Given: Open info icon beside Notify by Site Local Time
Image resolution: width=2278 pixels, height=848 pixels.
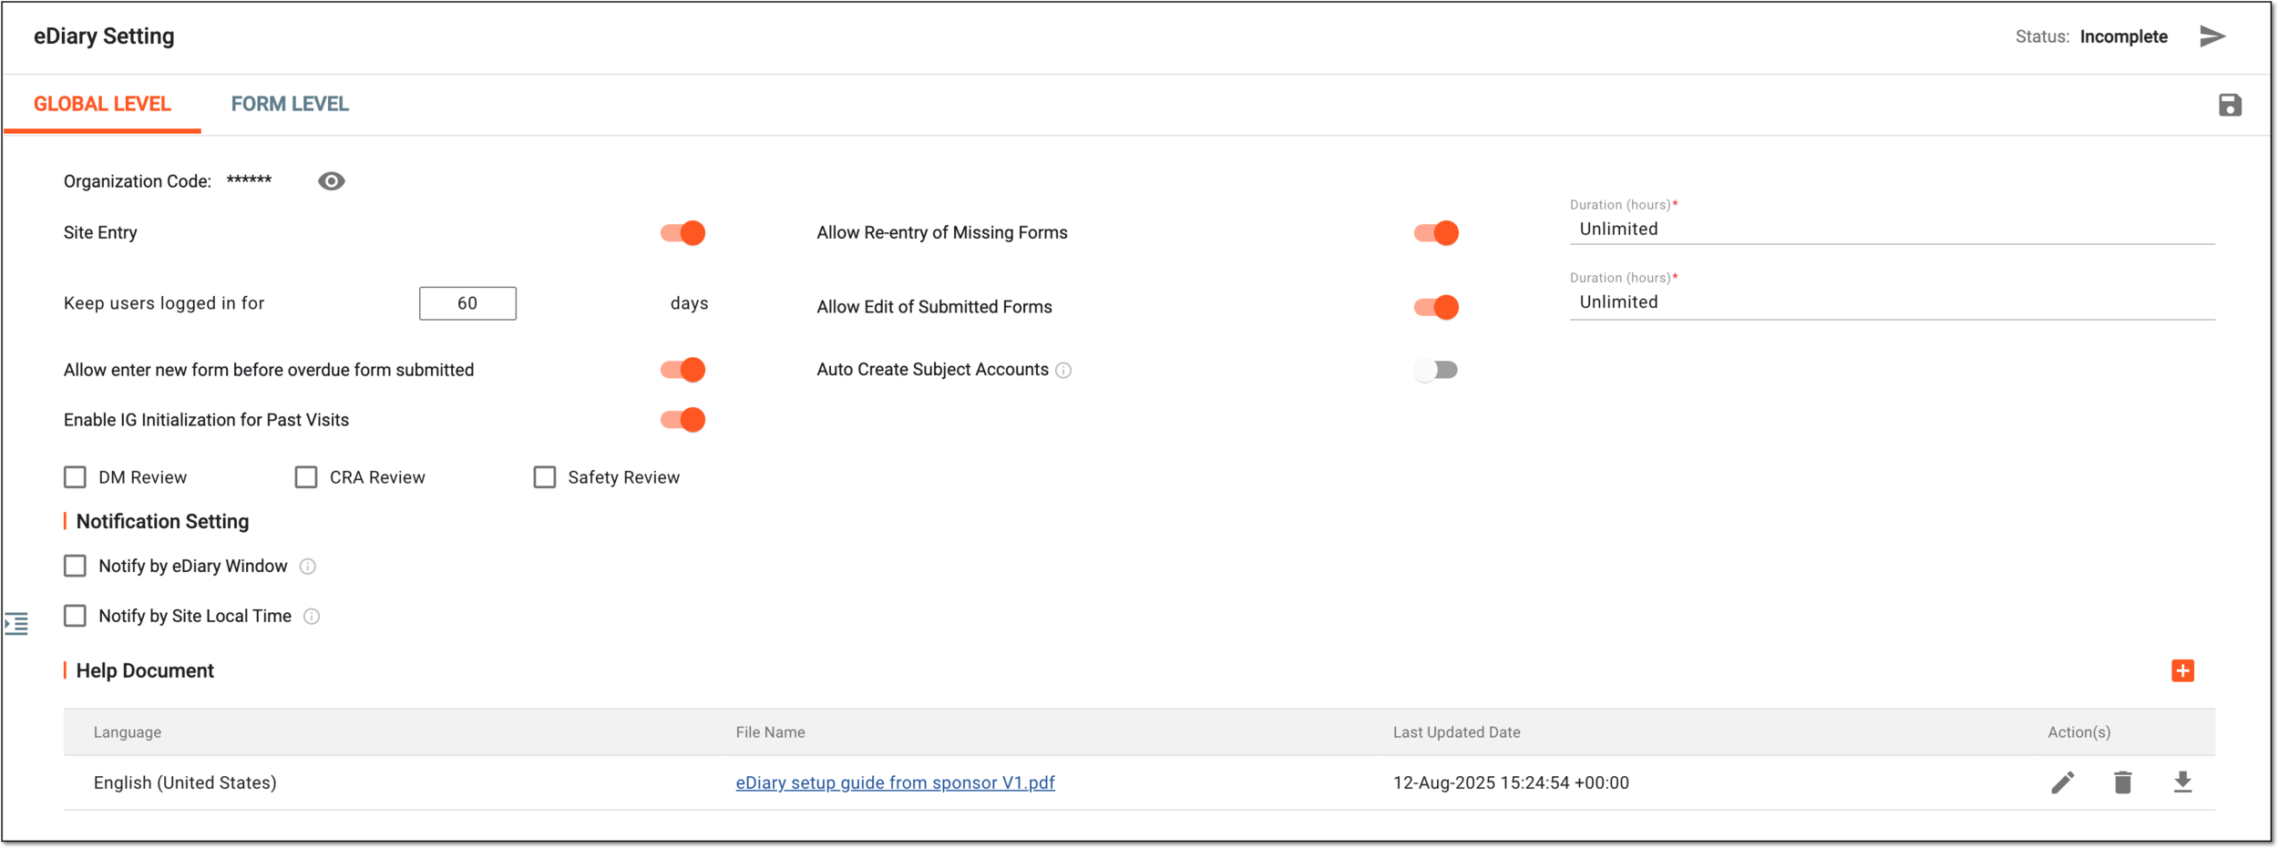Looking at the screenshot, I should [x=312, y=617].
